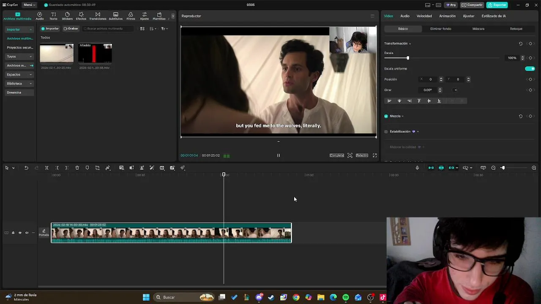Open the Menú dropdown
The width and height of the screenshot is (541, 304).
point(29,5)
